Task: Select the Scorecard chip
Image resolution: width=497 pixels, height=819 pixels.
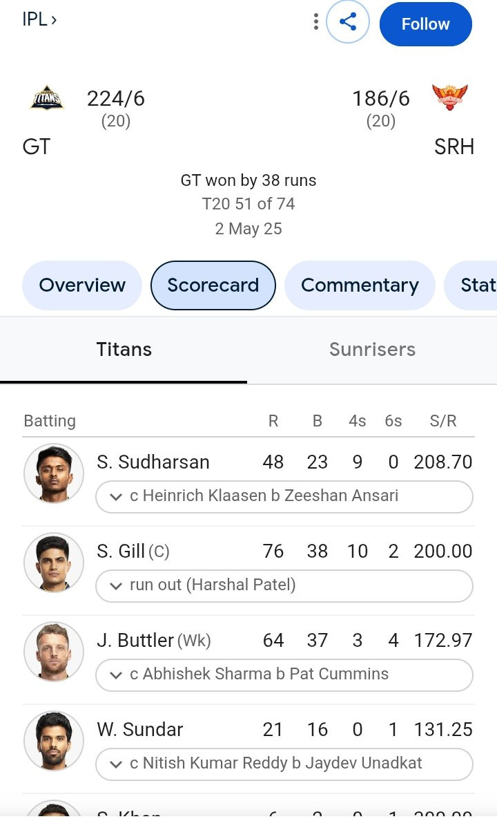Action: point(213,285)
